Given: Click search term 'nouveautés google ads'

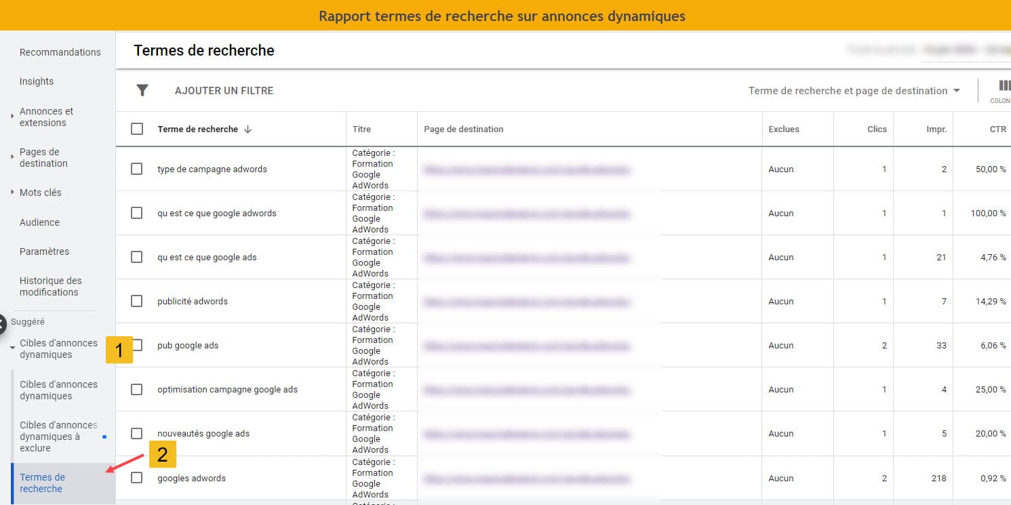Looking at the screenshot, I should pyautogui.click(x=203, y=434).
